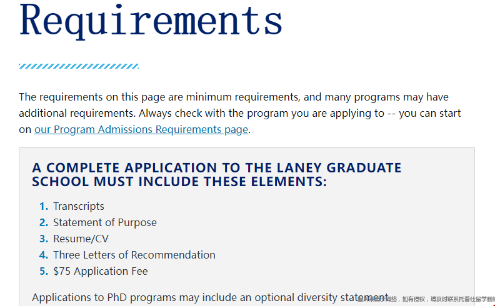Click the optional diversity statement sentence
This screenshot has height=306, width=495.
click(211, 297)
